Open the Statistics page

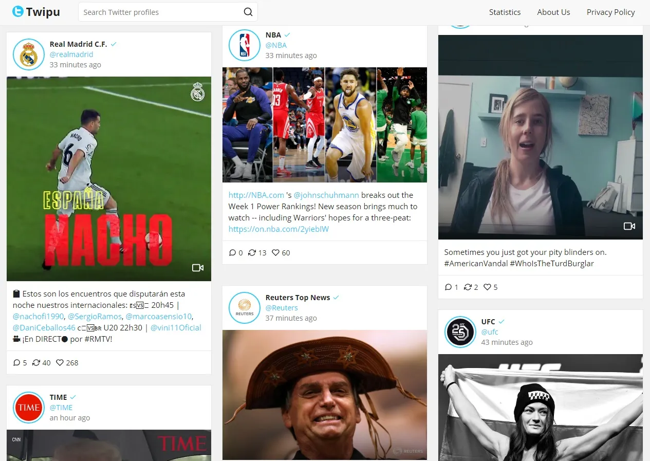(505, 12)
